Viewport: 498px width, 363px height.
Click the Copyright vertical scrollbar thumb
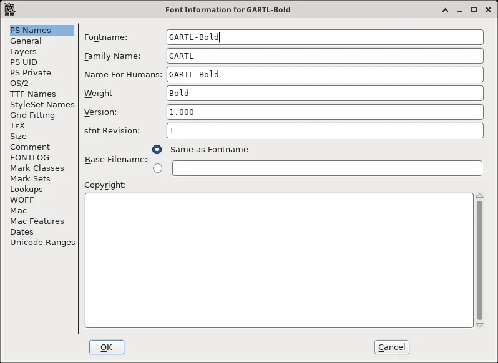[x=479, y=261]
